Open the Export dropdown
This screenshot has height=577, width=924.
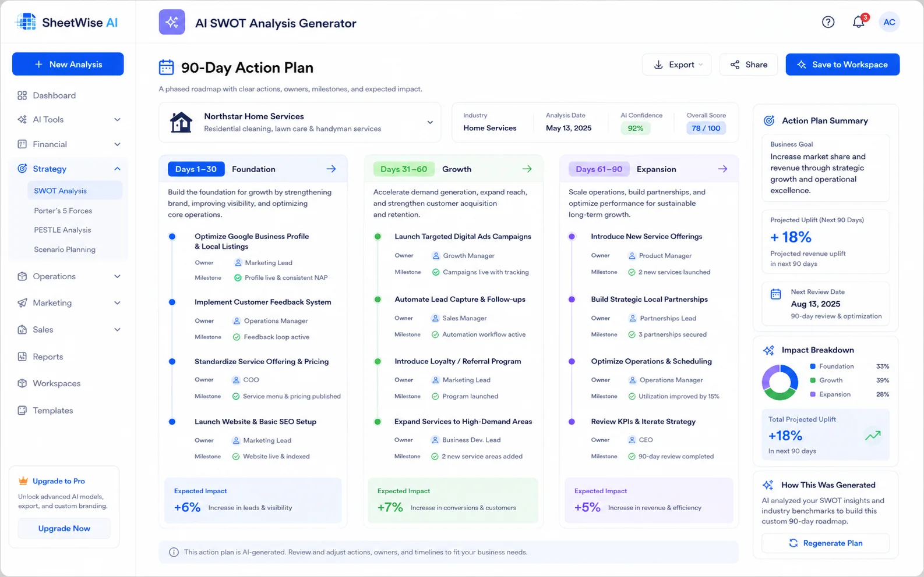pyautogui.click(x=678, y=65)
